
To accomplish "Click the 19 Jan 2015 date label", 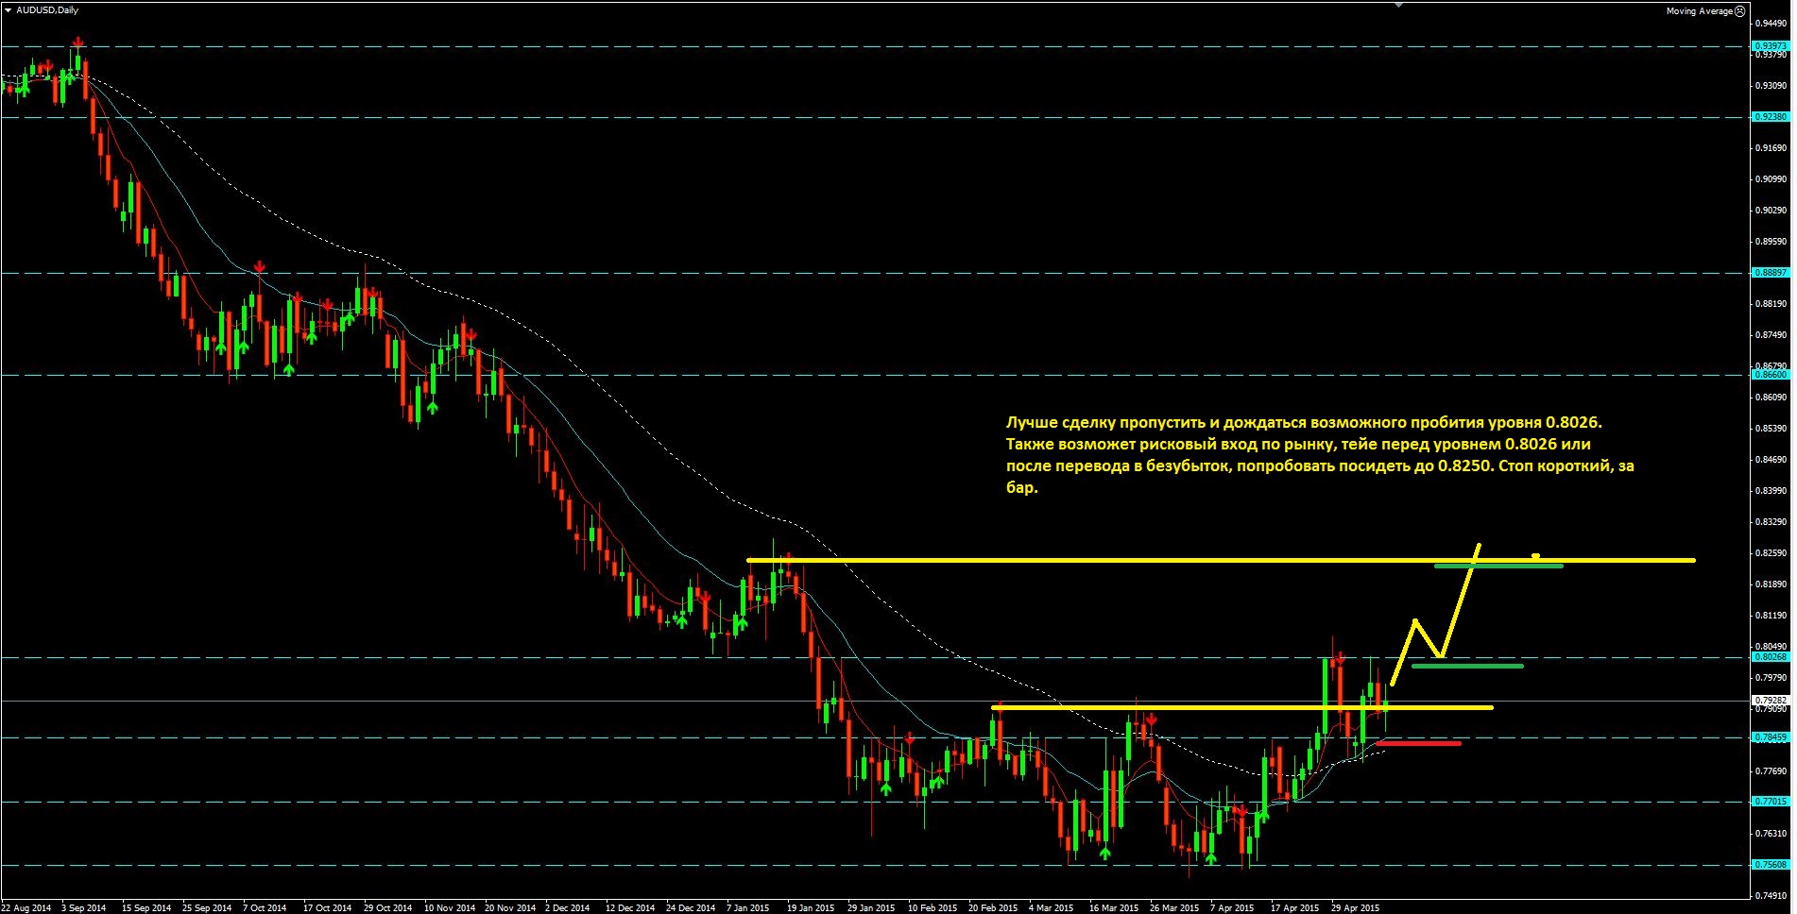I will point(811,907).
